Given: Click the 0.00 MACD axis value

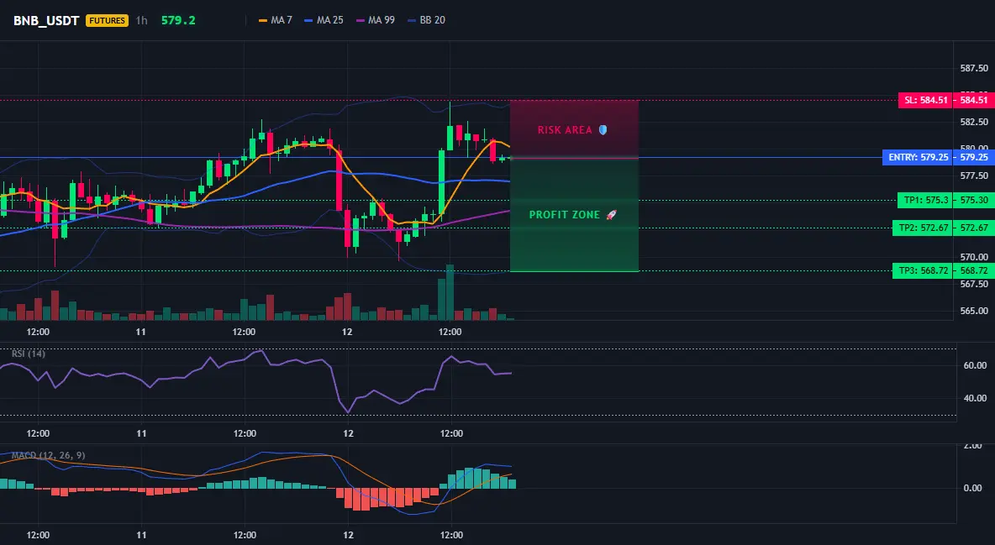Looking at the screenshot, I should tap(973, 488).
